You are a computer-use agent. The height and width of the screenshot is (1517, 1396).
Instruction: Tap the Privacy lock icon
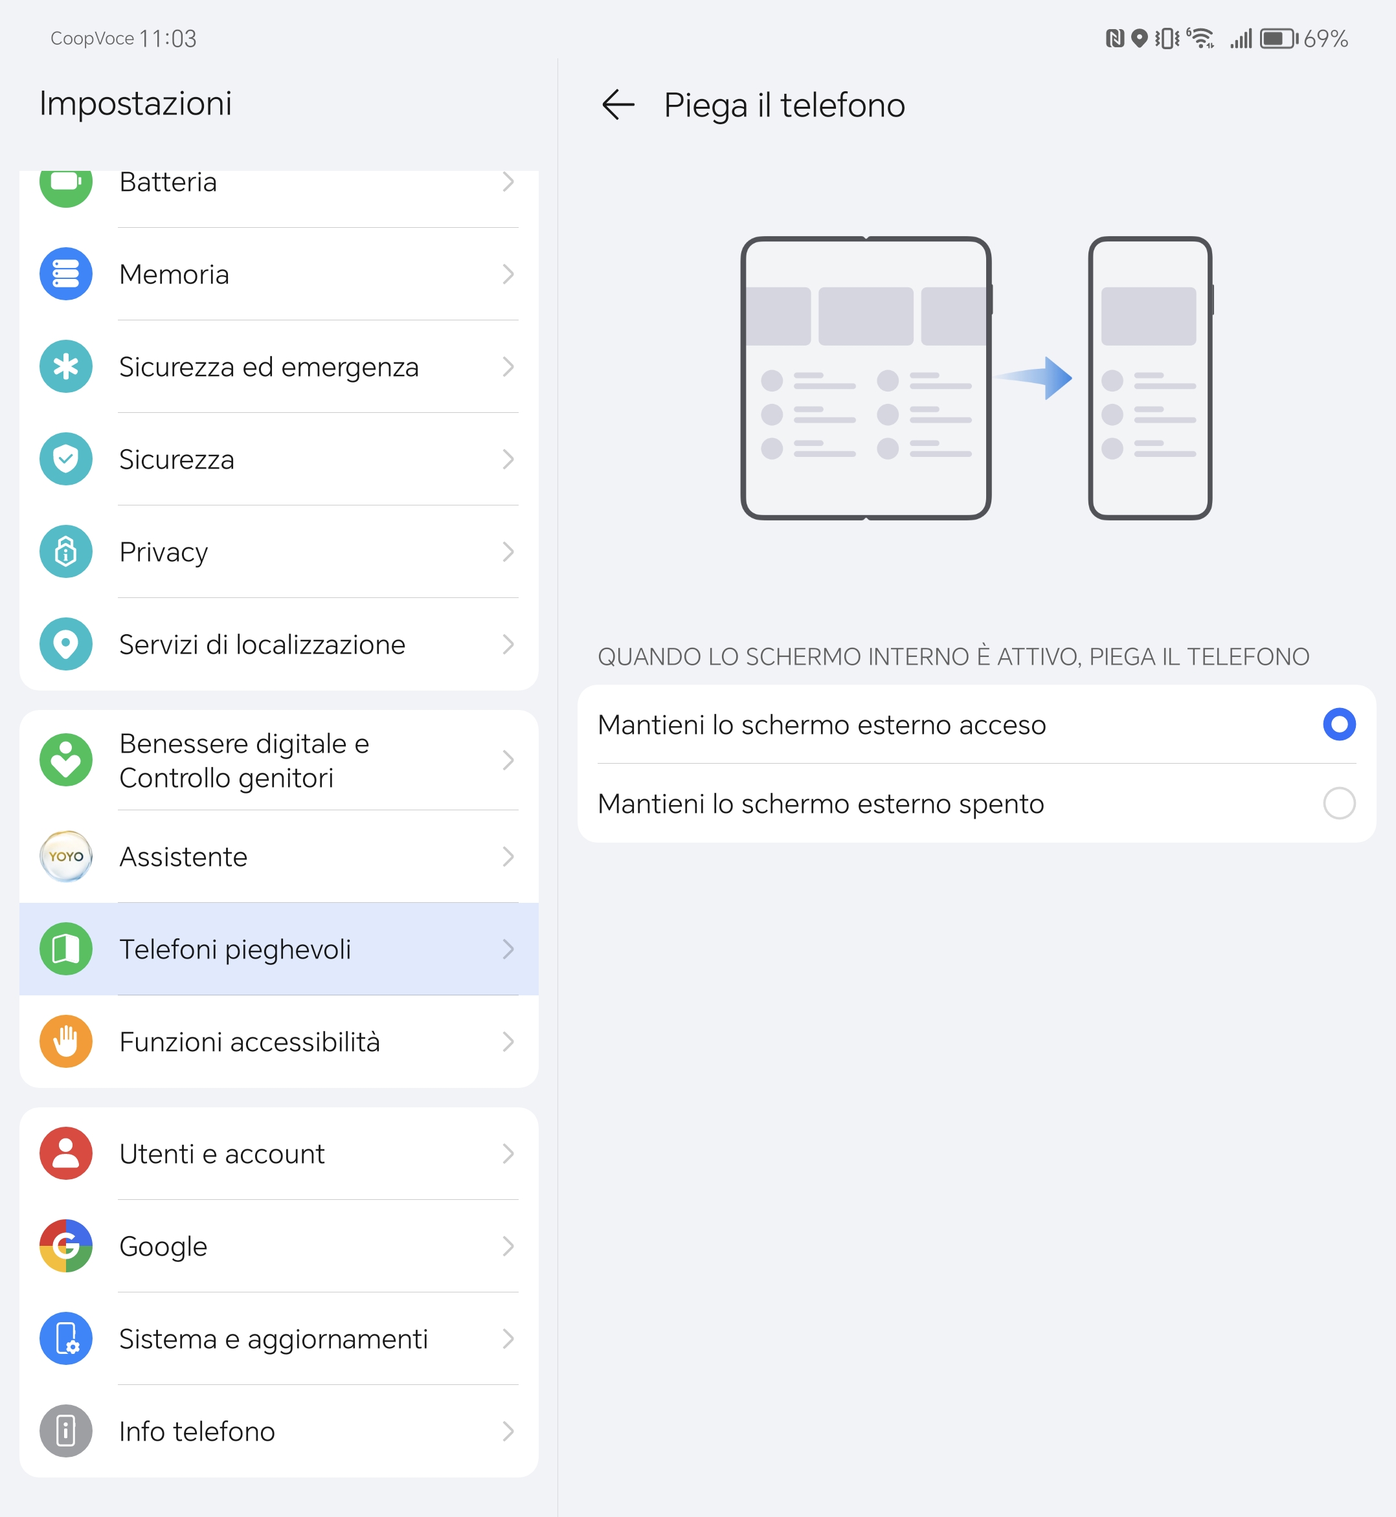[x=66, y=551]
